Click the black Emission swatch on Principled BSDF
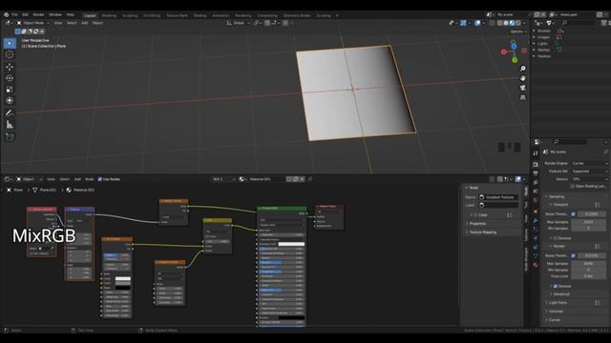 click(291, 317)
